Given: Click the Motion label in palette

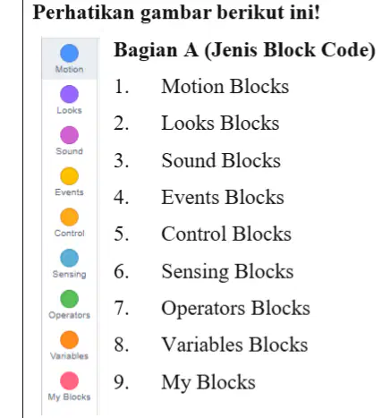Looking at the screenshot, I should pyautogui.click(x=69, y=69).
